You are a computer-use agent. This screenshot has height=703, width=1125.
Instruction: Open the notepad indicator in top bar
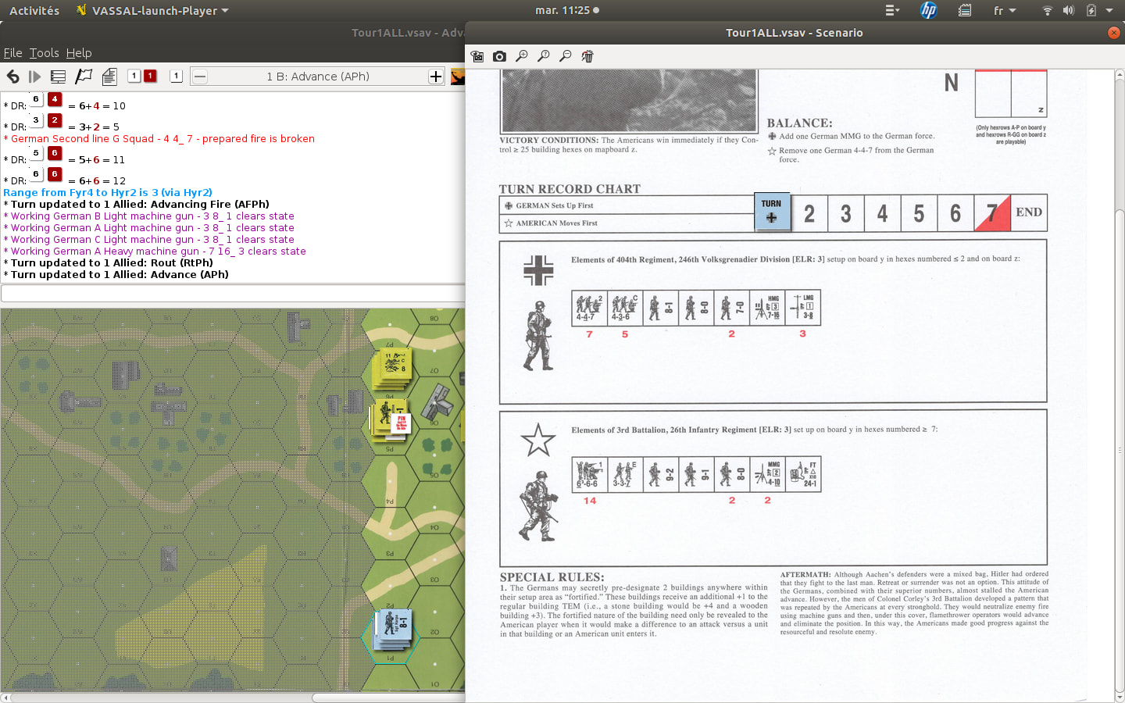[x=965, y=10]
